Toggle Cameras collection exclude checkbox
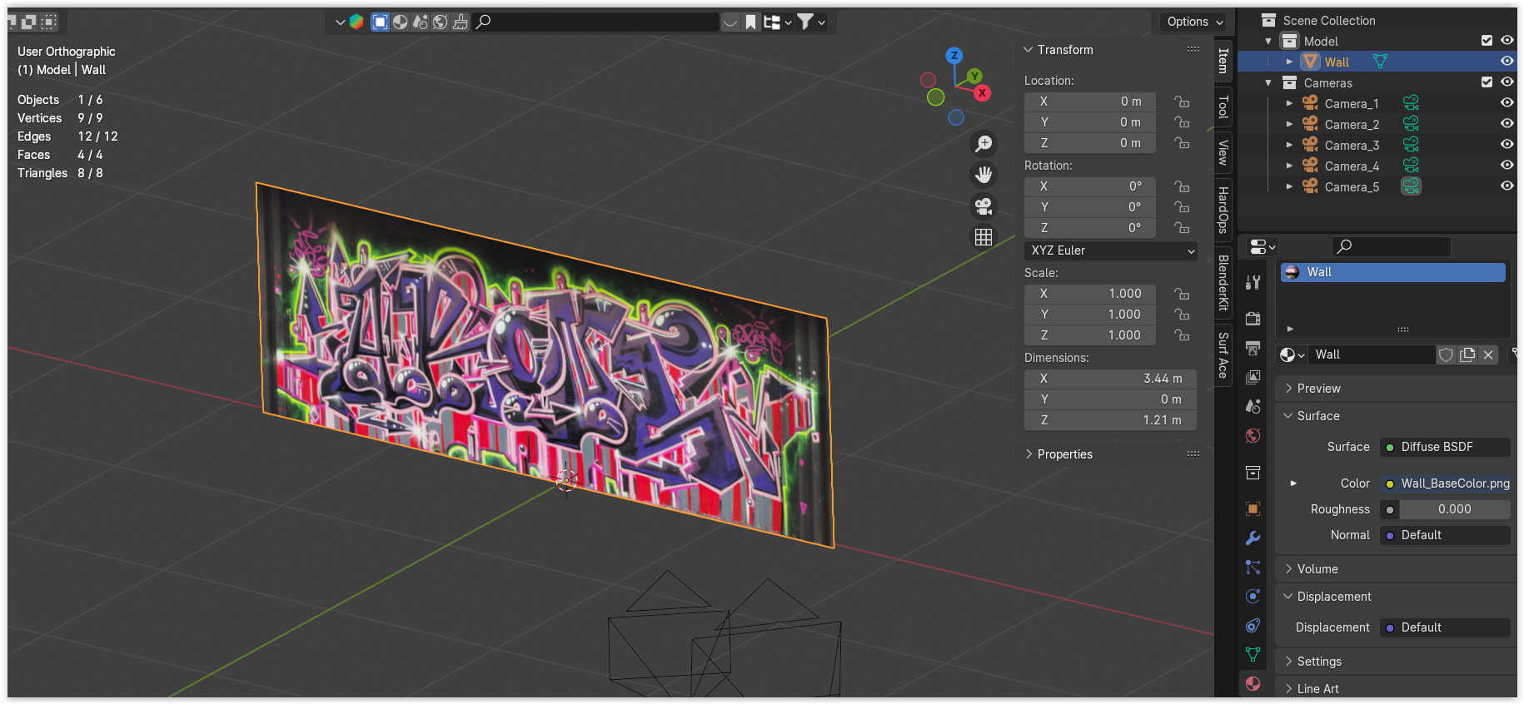Screen dimensions: 1524x704 tap(1487, 82)
